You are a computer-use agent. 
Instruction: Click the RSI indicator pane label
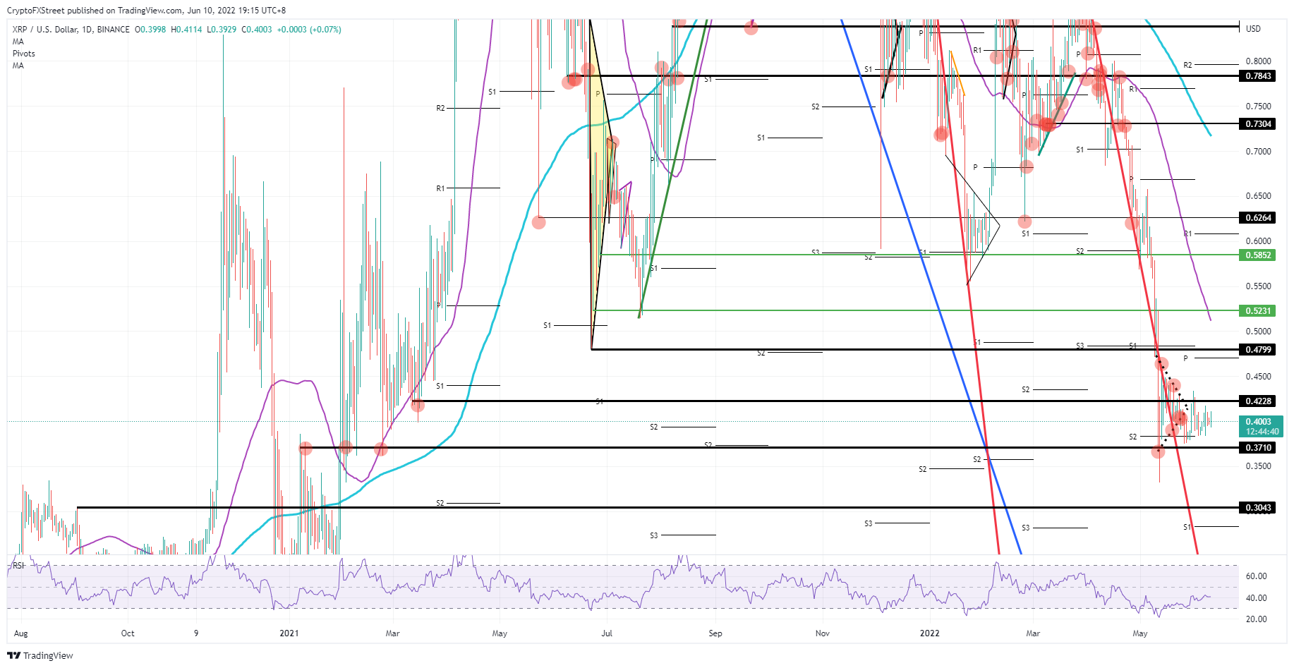click(x=18, y=566)
